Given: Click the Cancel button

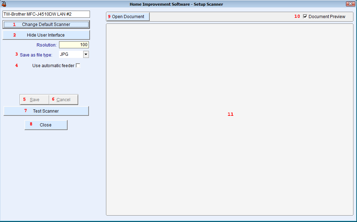Looking at the screenshot, I should (x=64, y=99).
